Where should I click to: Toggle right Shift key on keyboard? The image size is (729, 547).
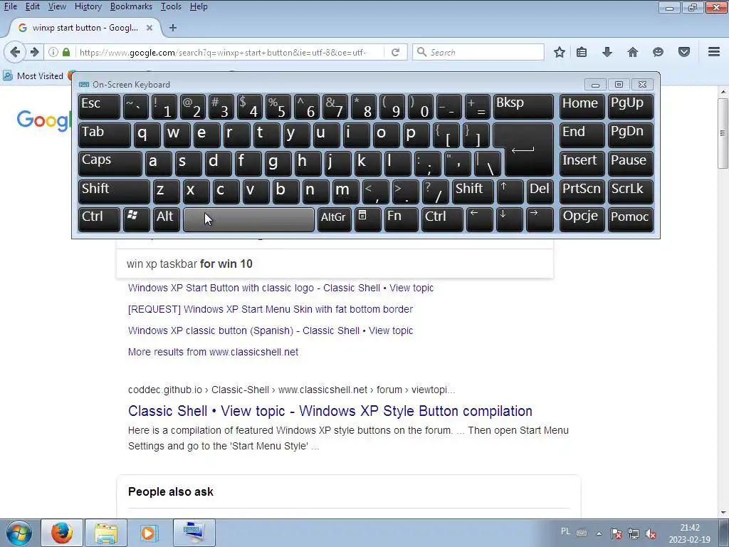coord(473,191)
